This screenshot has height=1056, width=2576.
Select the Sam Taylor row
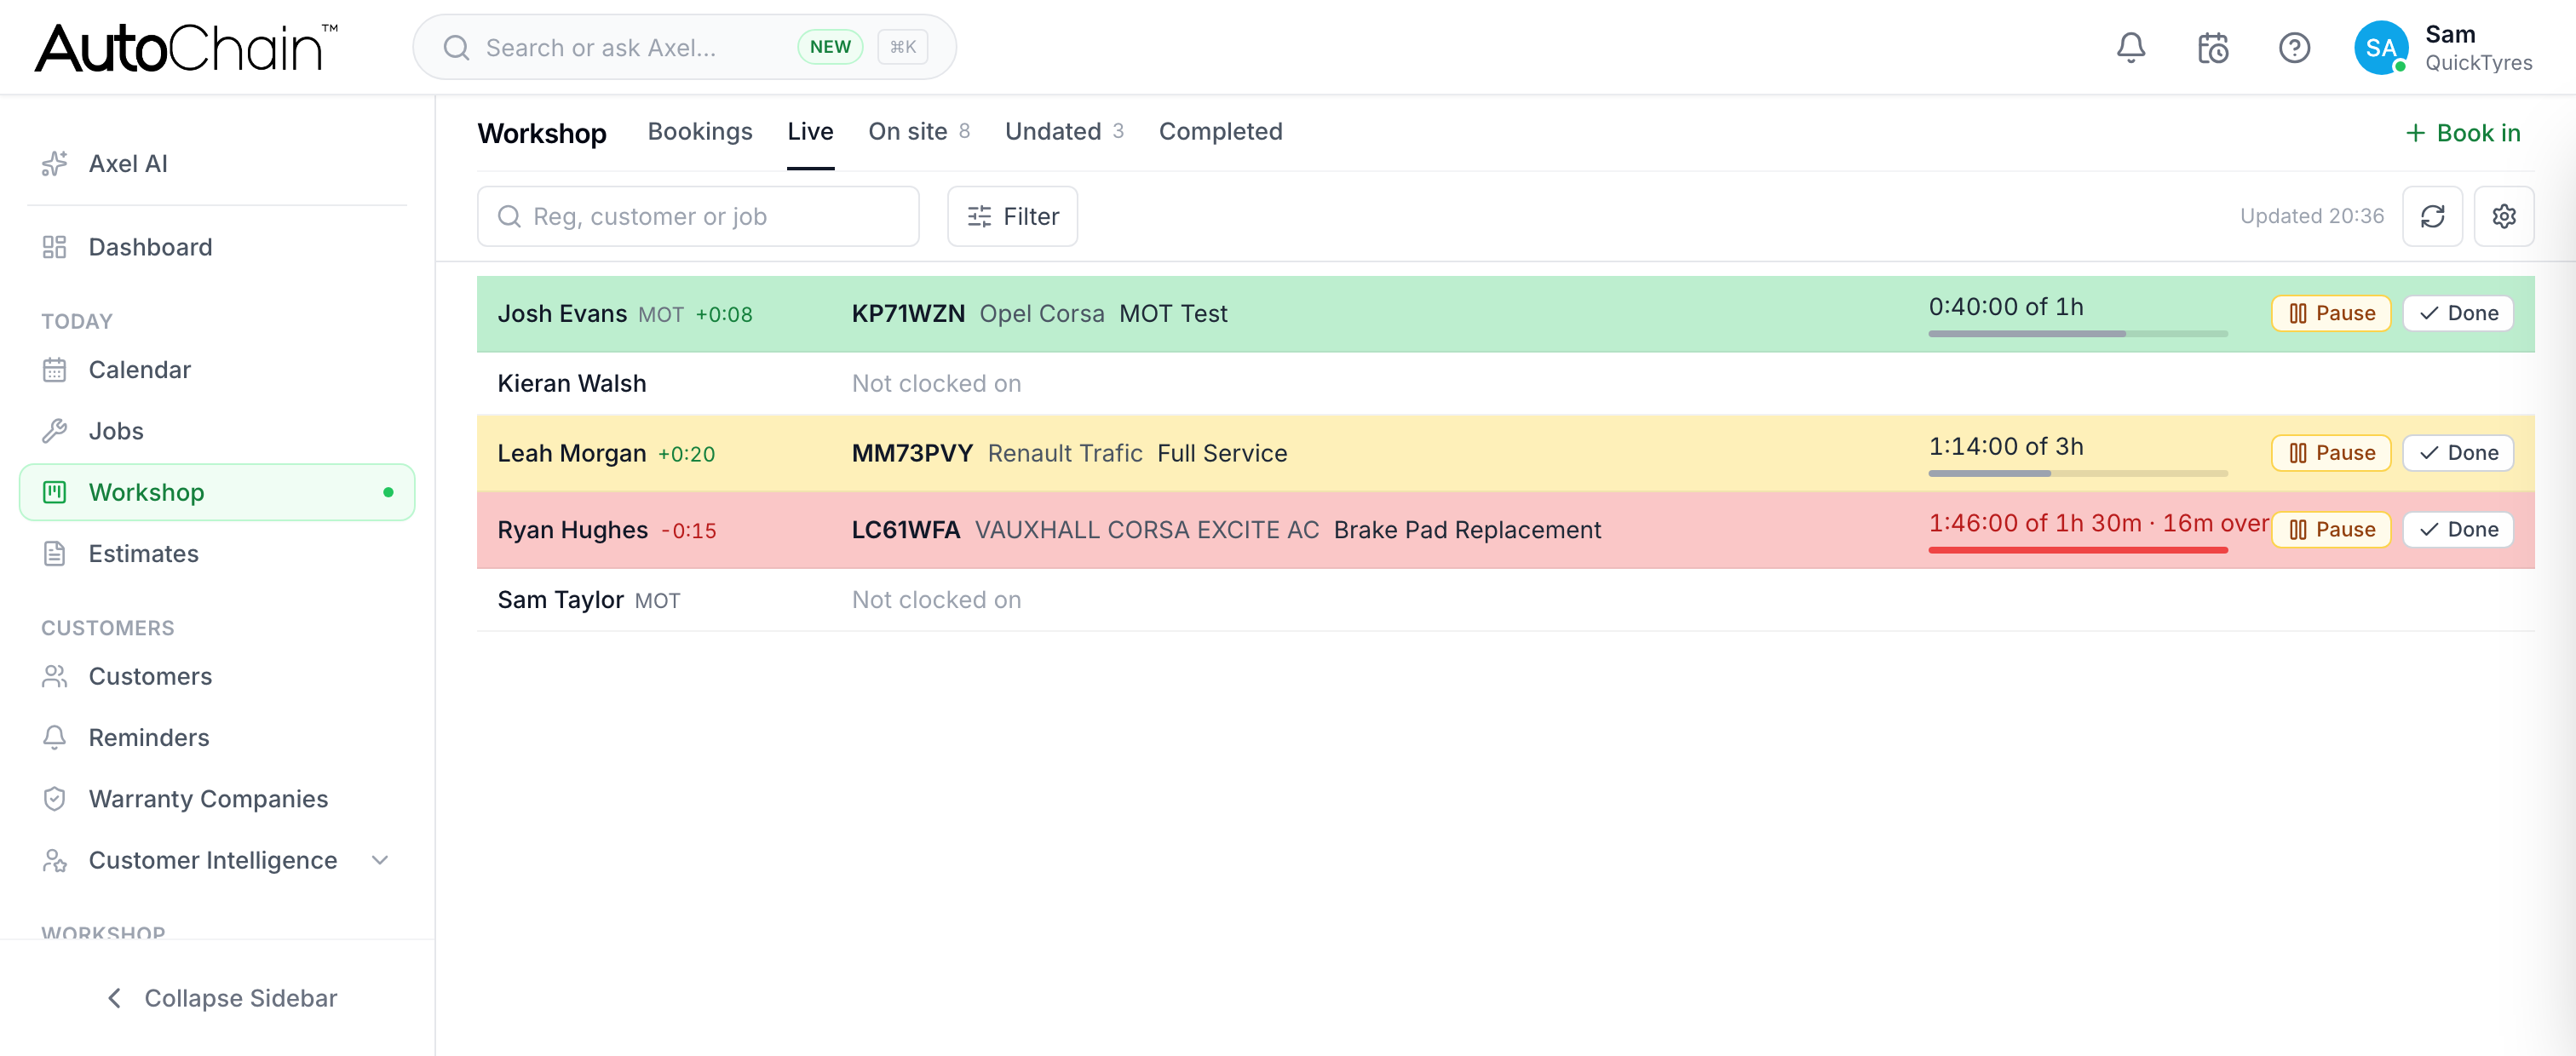tap(1505, 600)
